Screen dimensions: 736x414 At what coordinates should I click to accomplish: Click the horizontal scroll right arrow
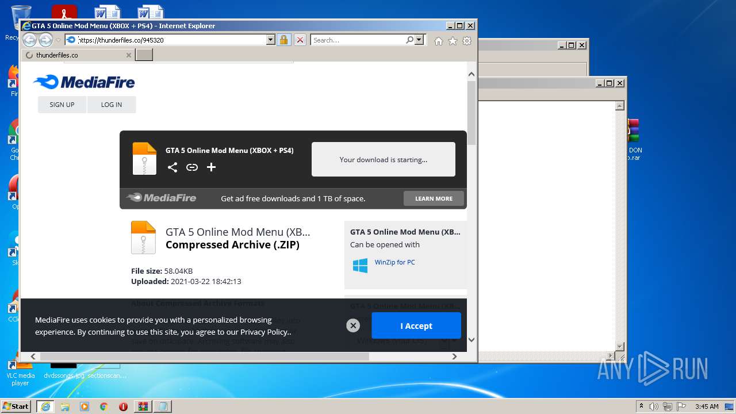click(454, 356)
